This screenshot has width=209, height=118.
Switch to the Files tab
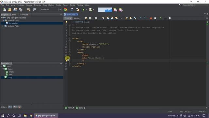point(14,15)
